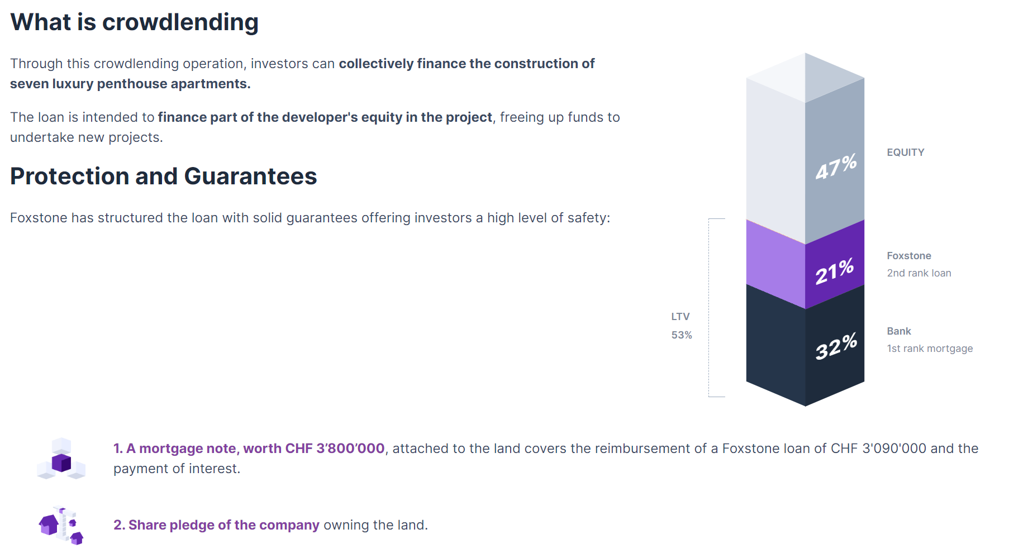
Task: Click the top face of the stacked bar
Action: click(x=805, y=78)
